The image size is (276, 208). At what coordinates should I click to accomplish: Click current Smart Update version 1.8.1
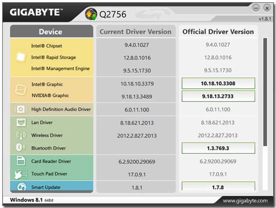coord(137,188)
